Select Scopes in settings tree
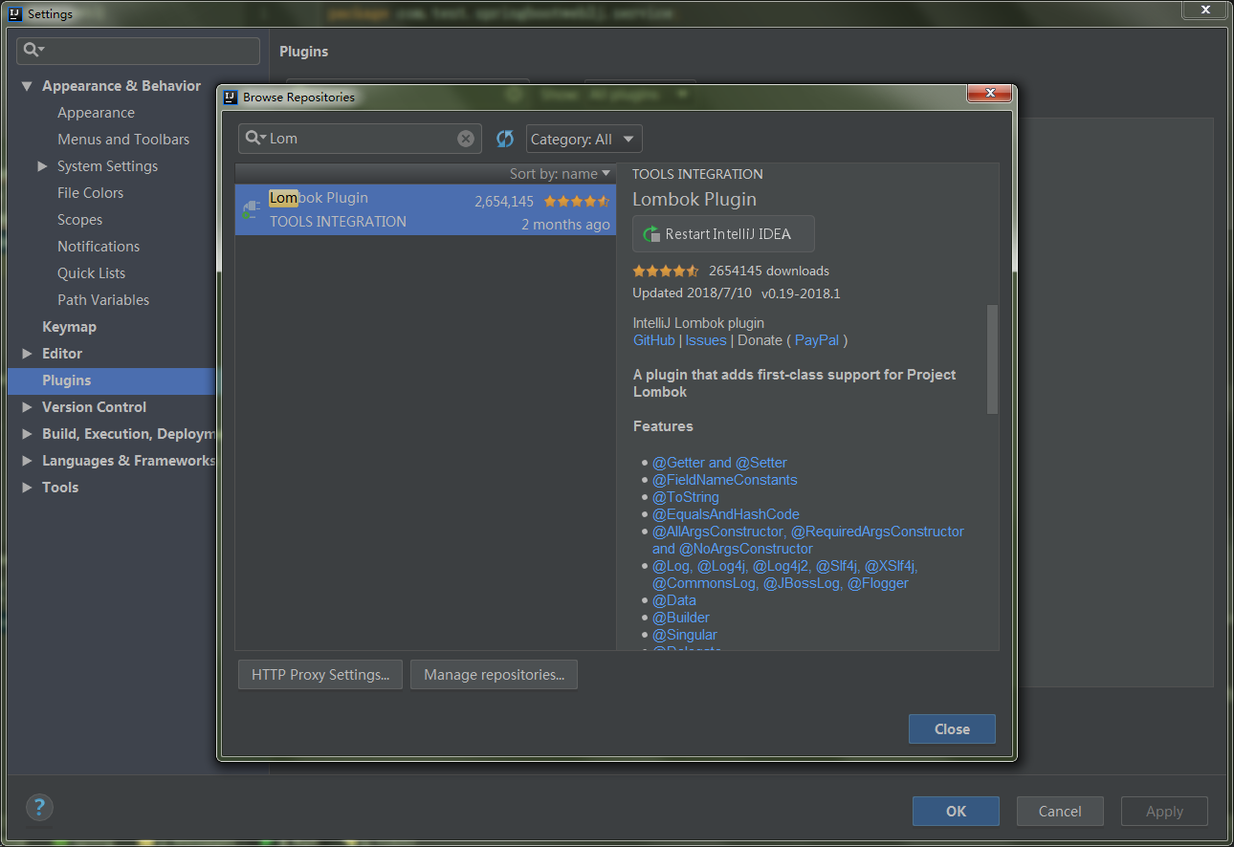The image size is (1234, 847). [79, 220]
